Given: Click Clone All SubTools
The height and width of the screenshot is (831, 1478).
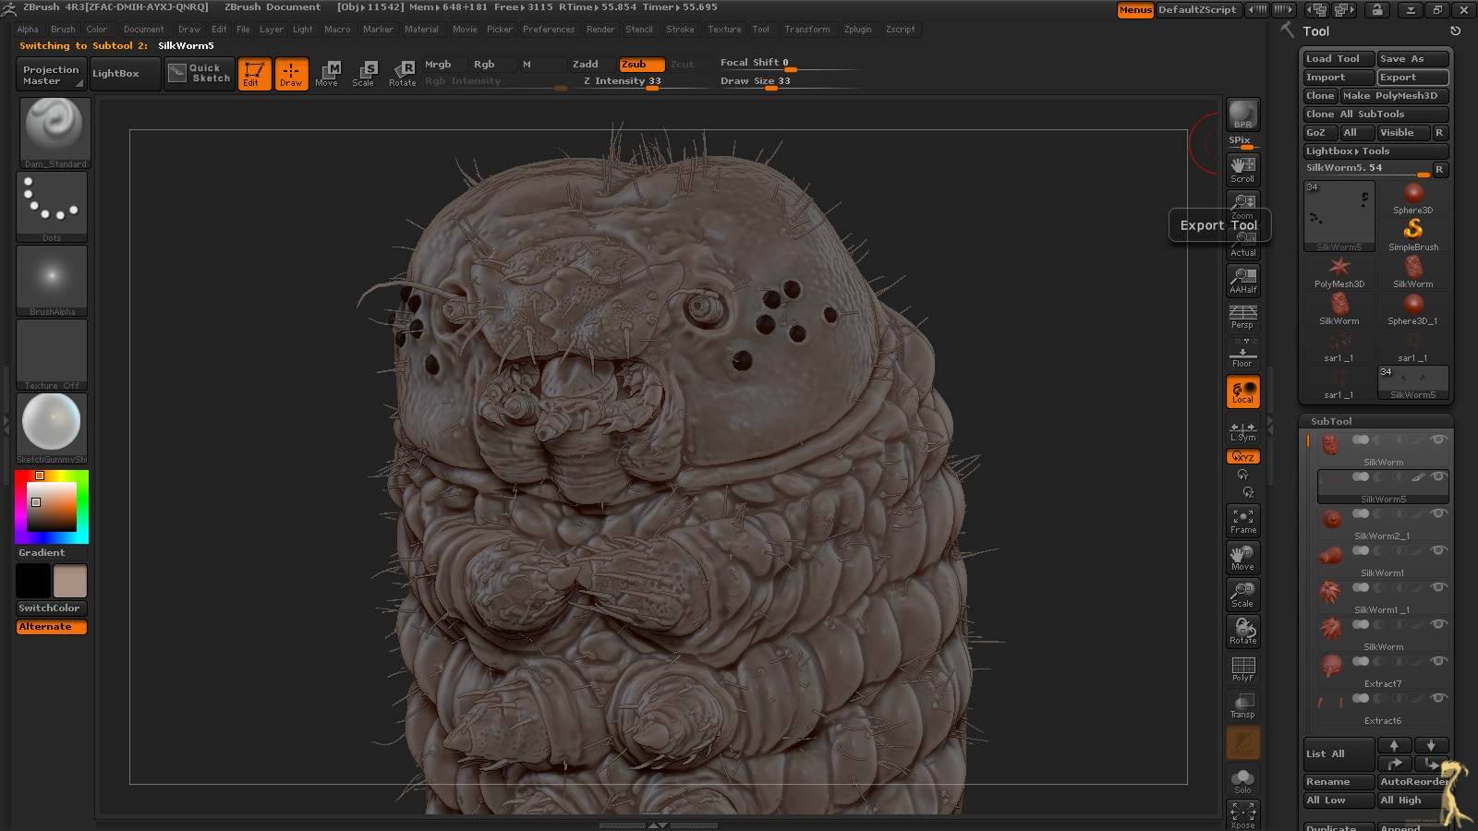Looking at the screenshot, I should [x=1375, y=114].
